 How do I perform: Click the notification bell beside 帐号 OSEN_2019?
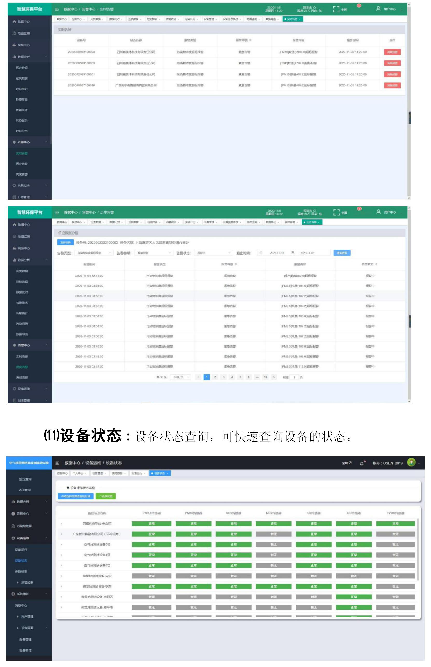362,463
